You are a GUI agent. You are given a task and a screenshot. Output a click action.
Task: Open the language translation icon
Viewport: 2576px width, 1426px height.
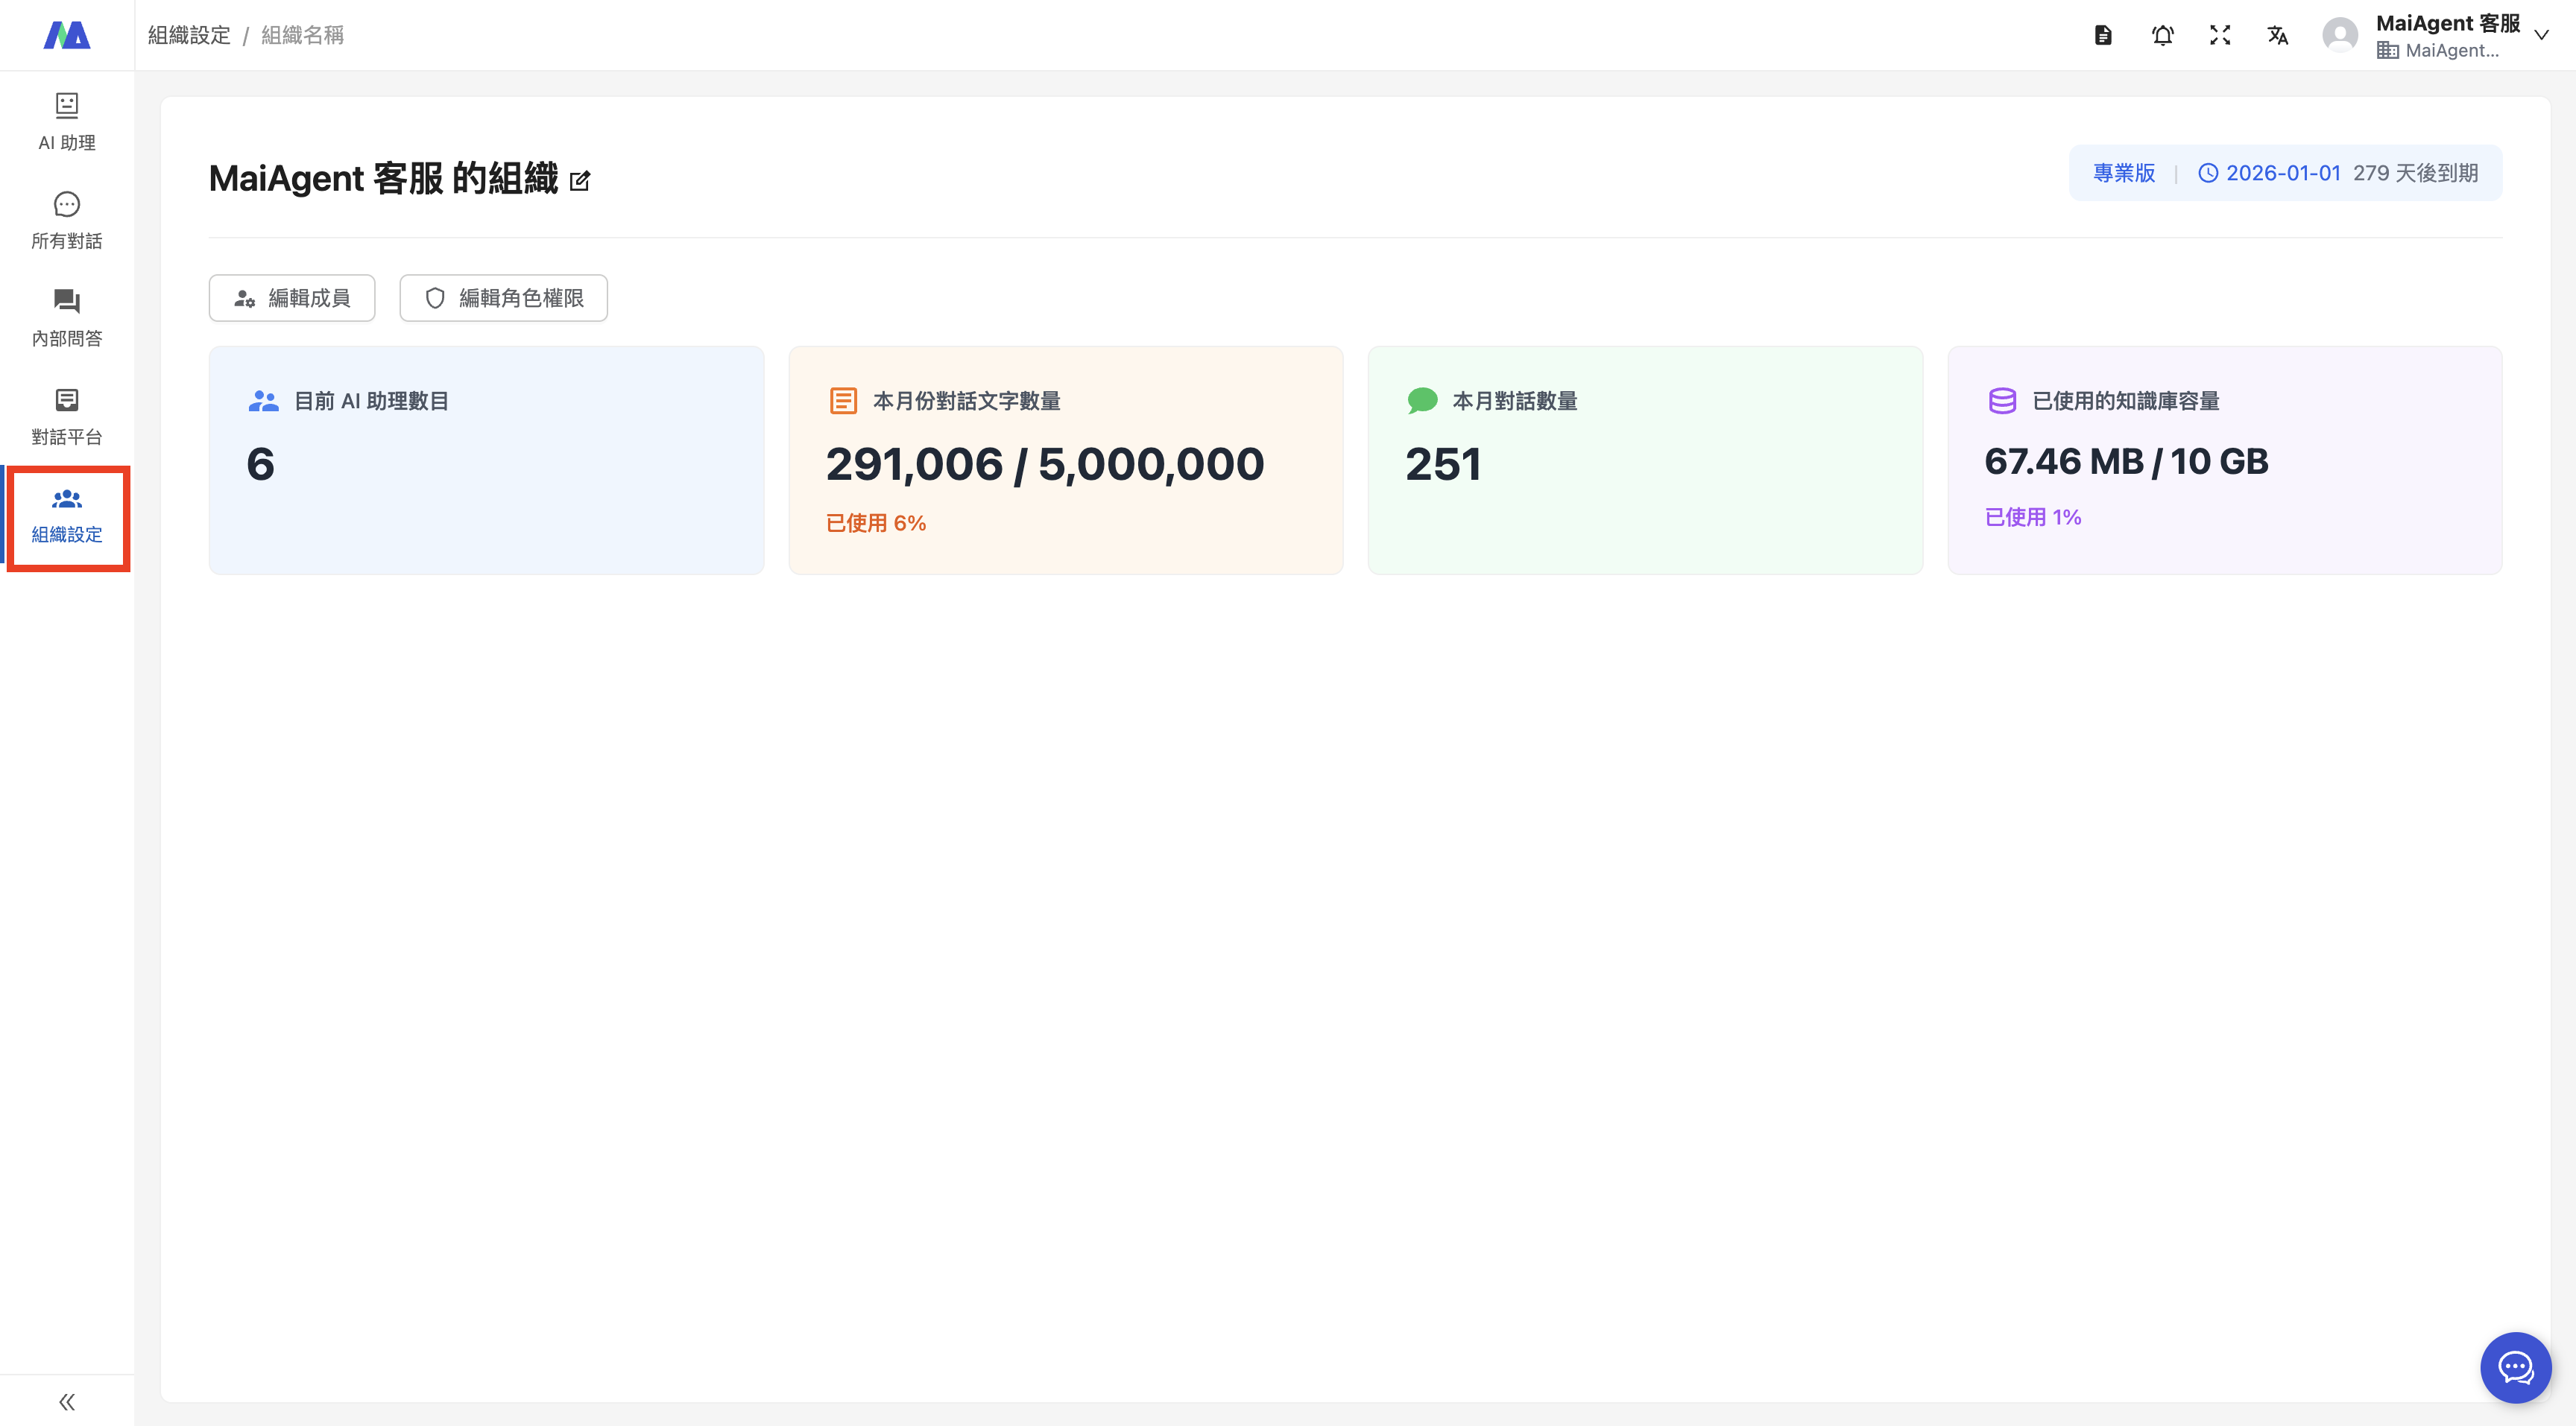(2278, 36)
